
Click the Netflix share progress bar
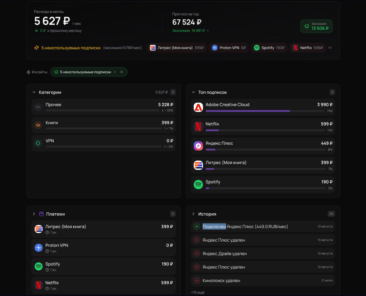point(266,130)
